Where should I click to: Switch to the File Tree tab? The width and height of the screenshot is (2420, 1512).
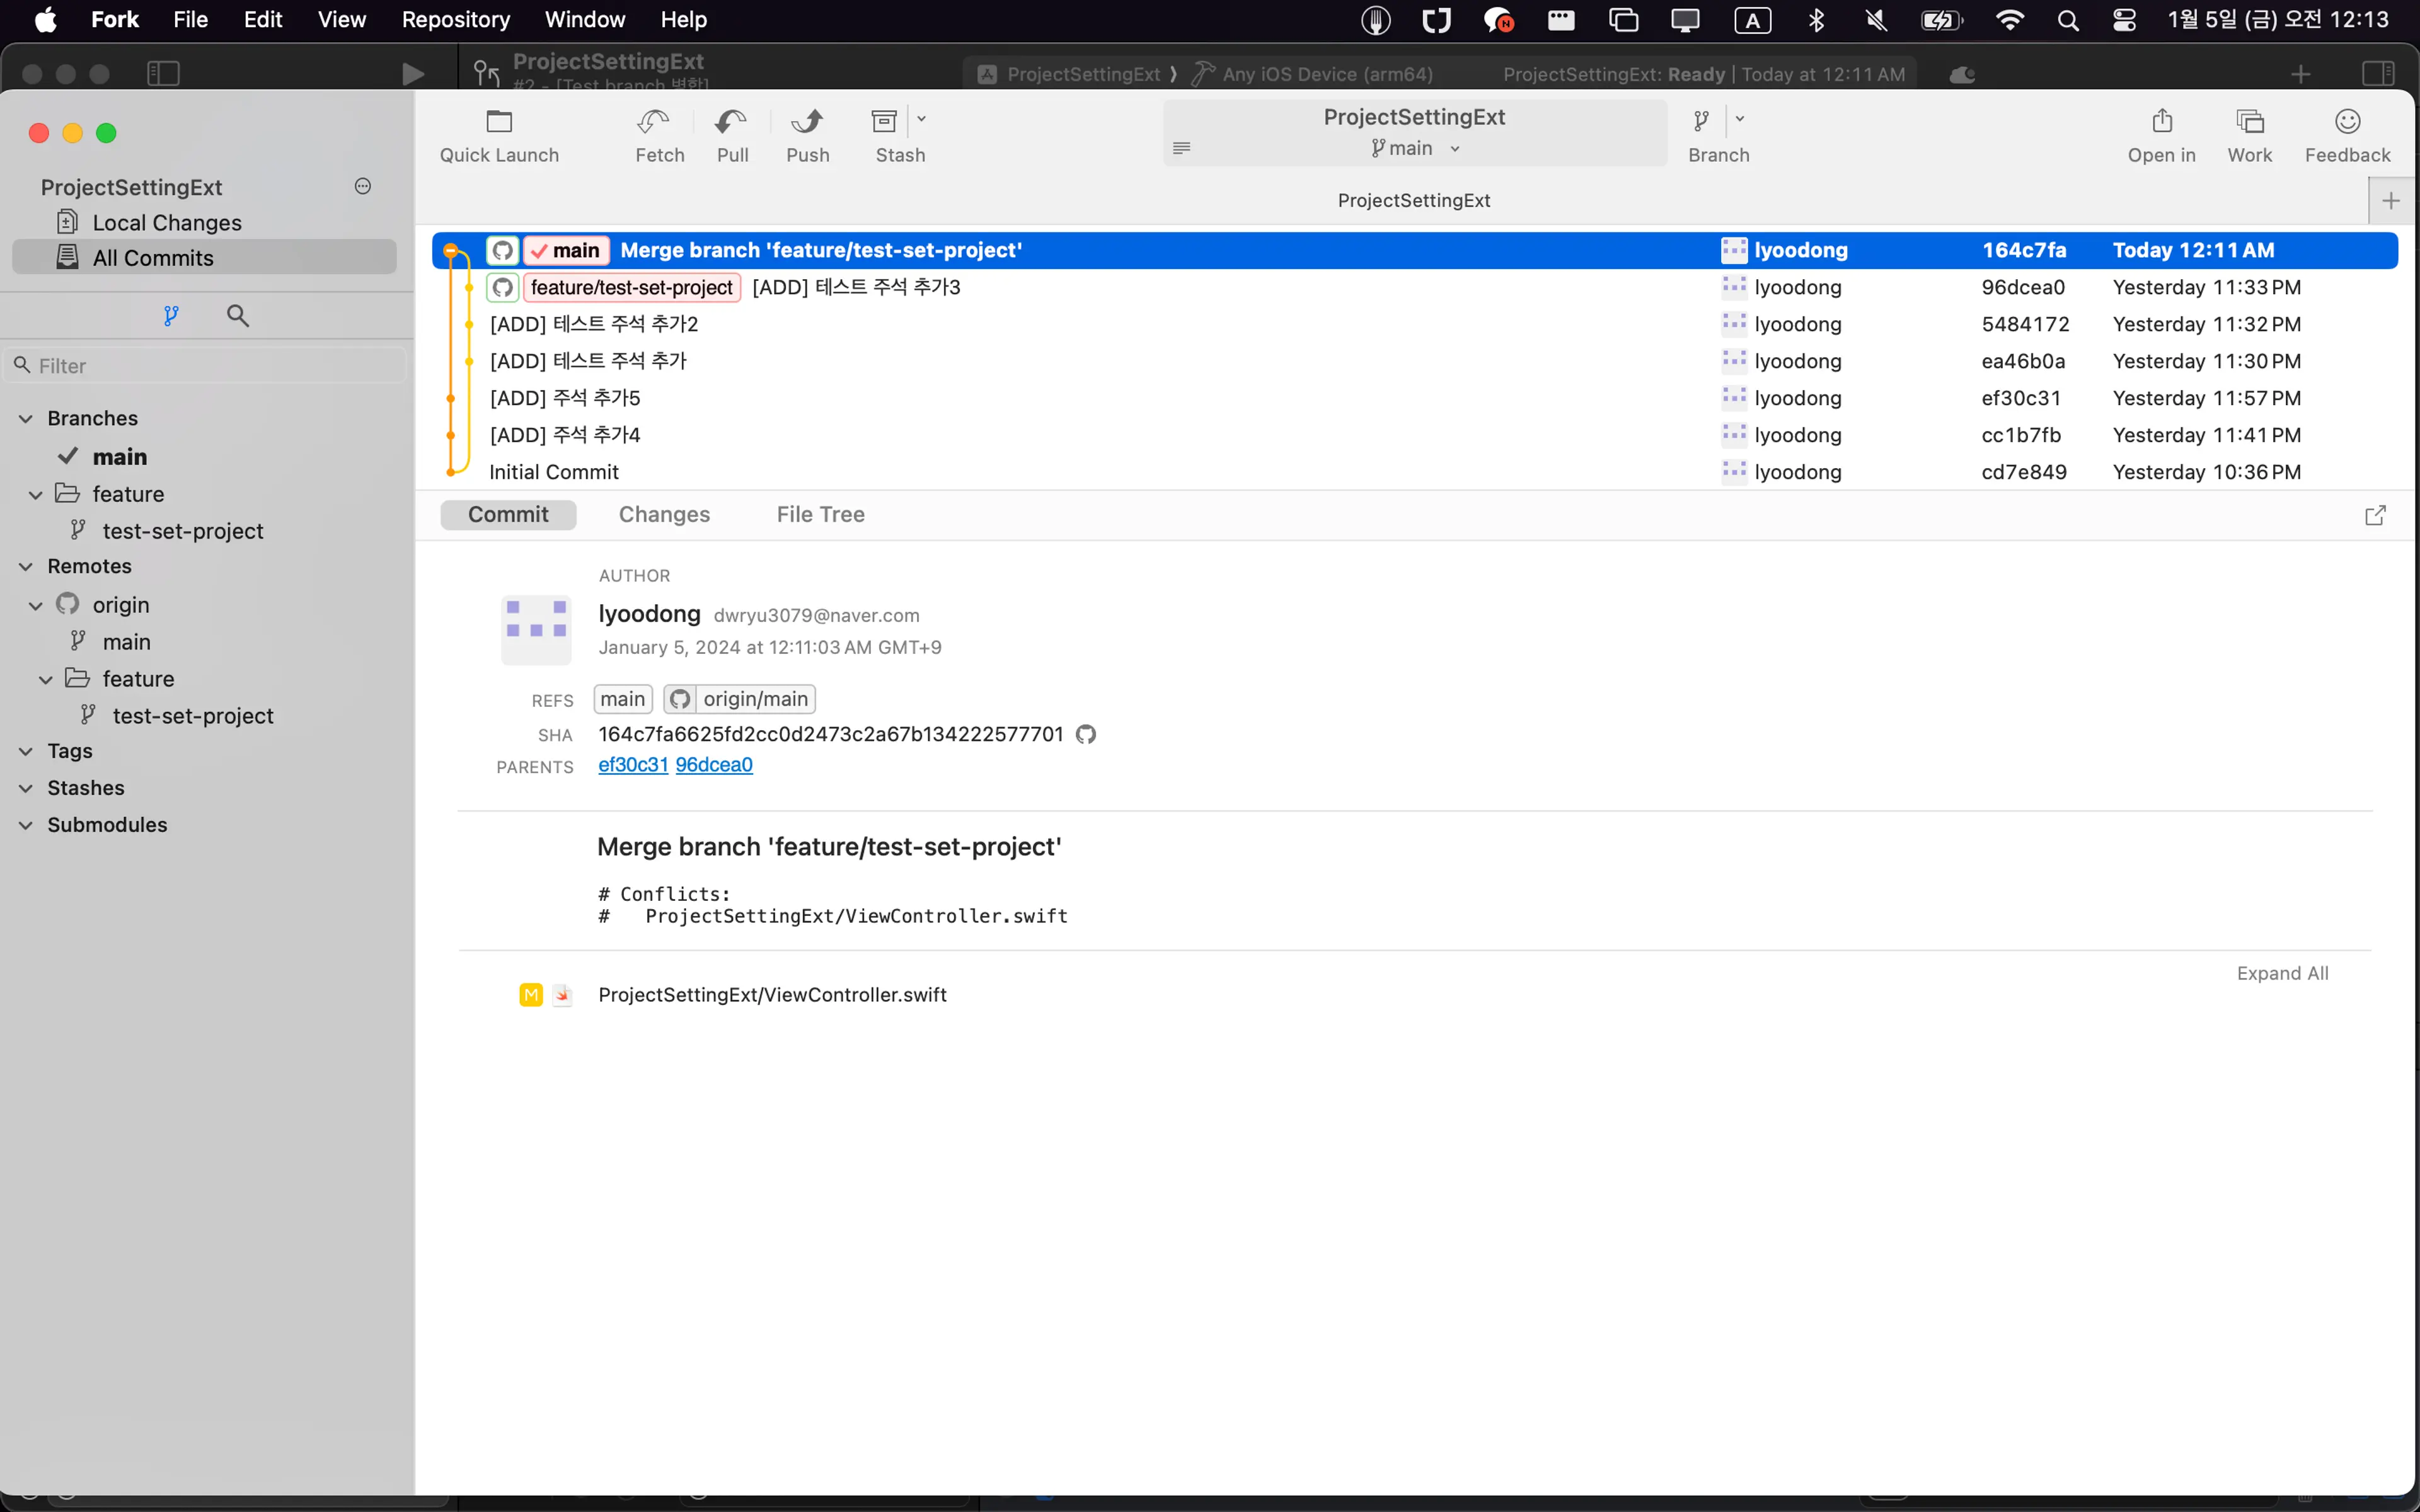(820, 514)
